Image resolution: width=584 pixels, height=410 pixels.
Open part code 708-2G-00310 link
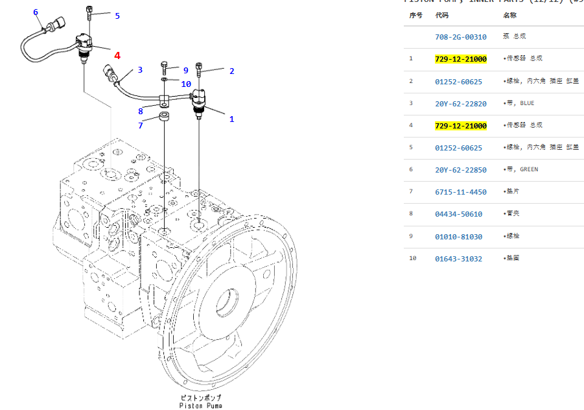click(x=461, y=37)
